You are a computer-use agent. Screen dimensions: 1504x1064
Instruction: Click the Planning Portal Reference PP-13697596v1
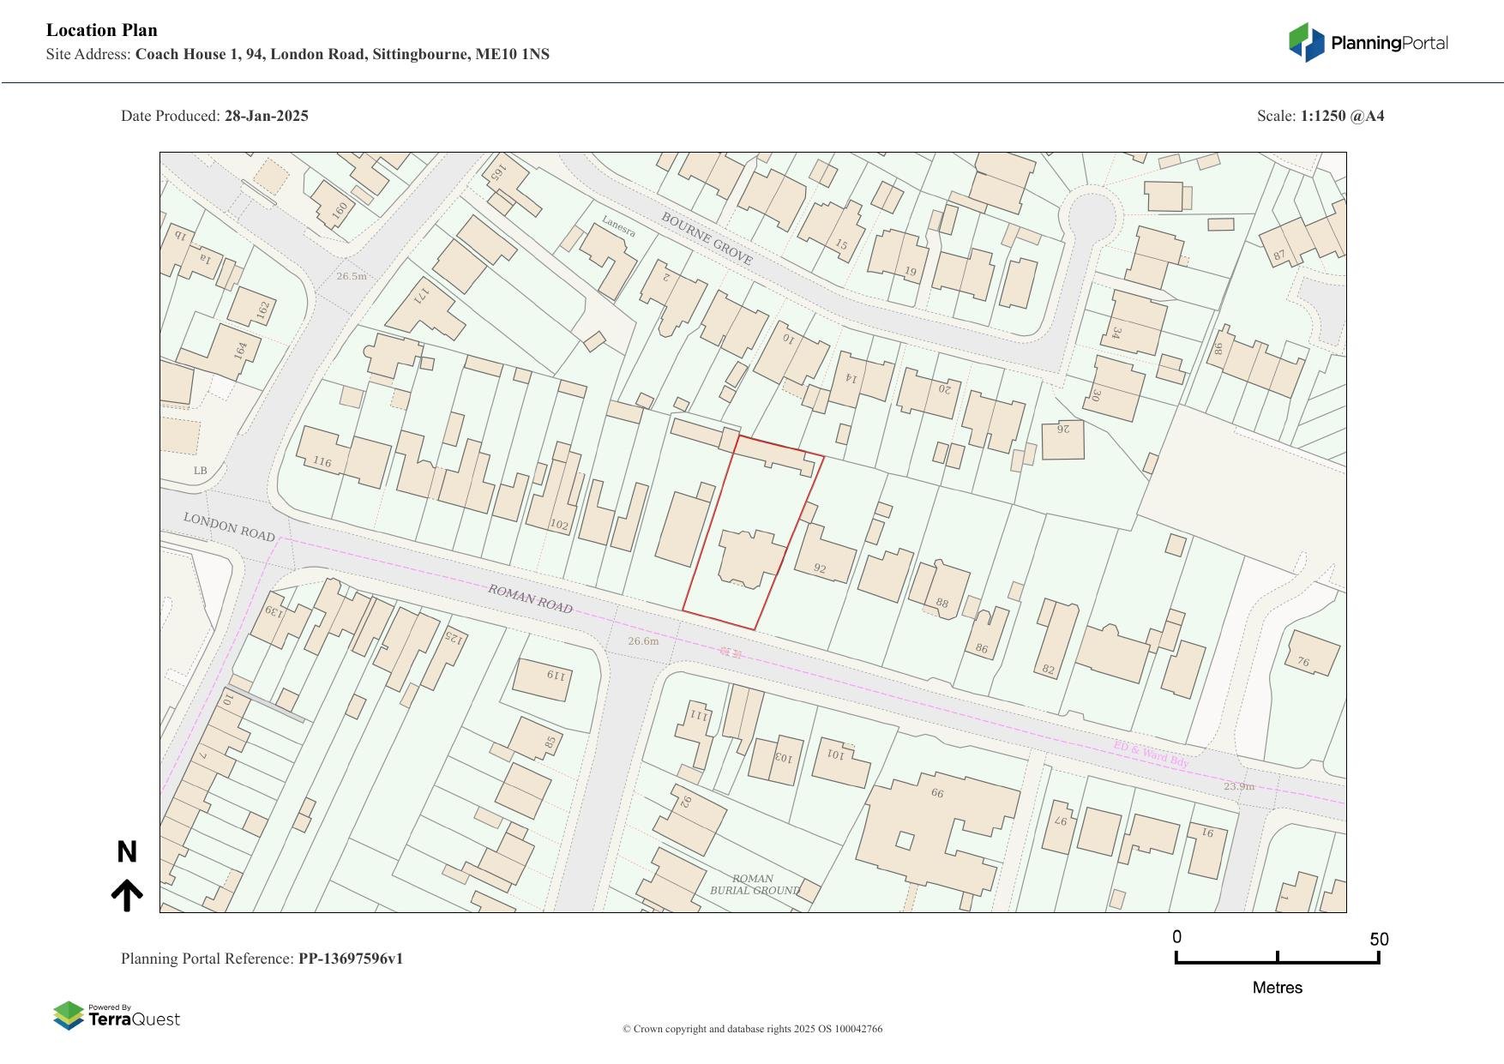click(x=262, y=959)
